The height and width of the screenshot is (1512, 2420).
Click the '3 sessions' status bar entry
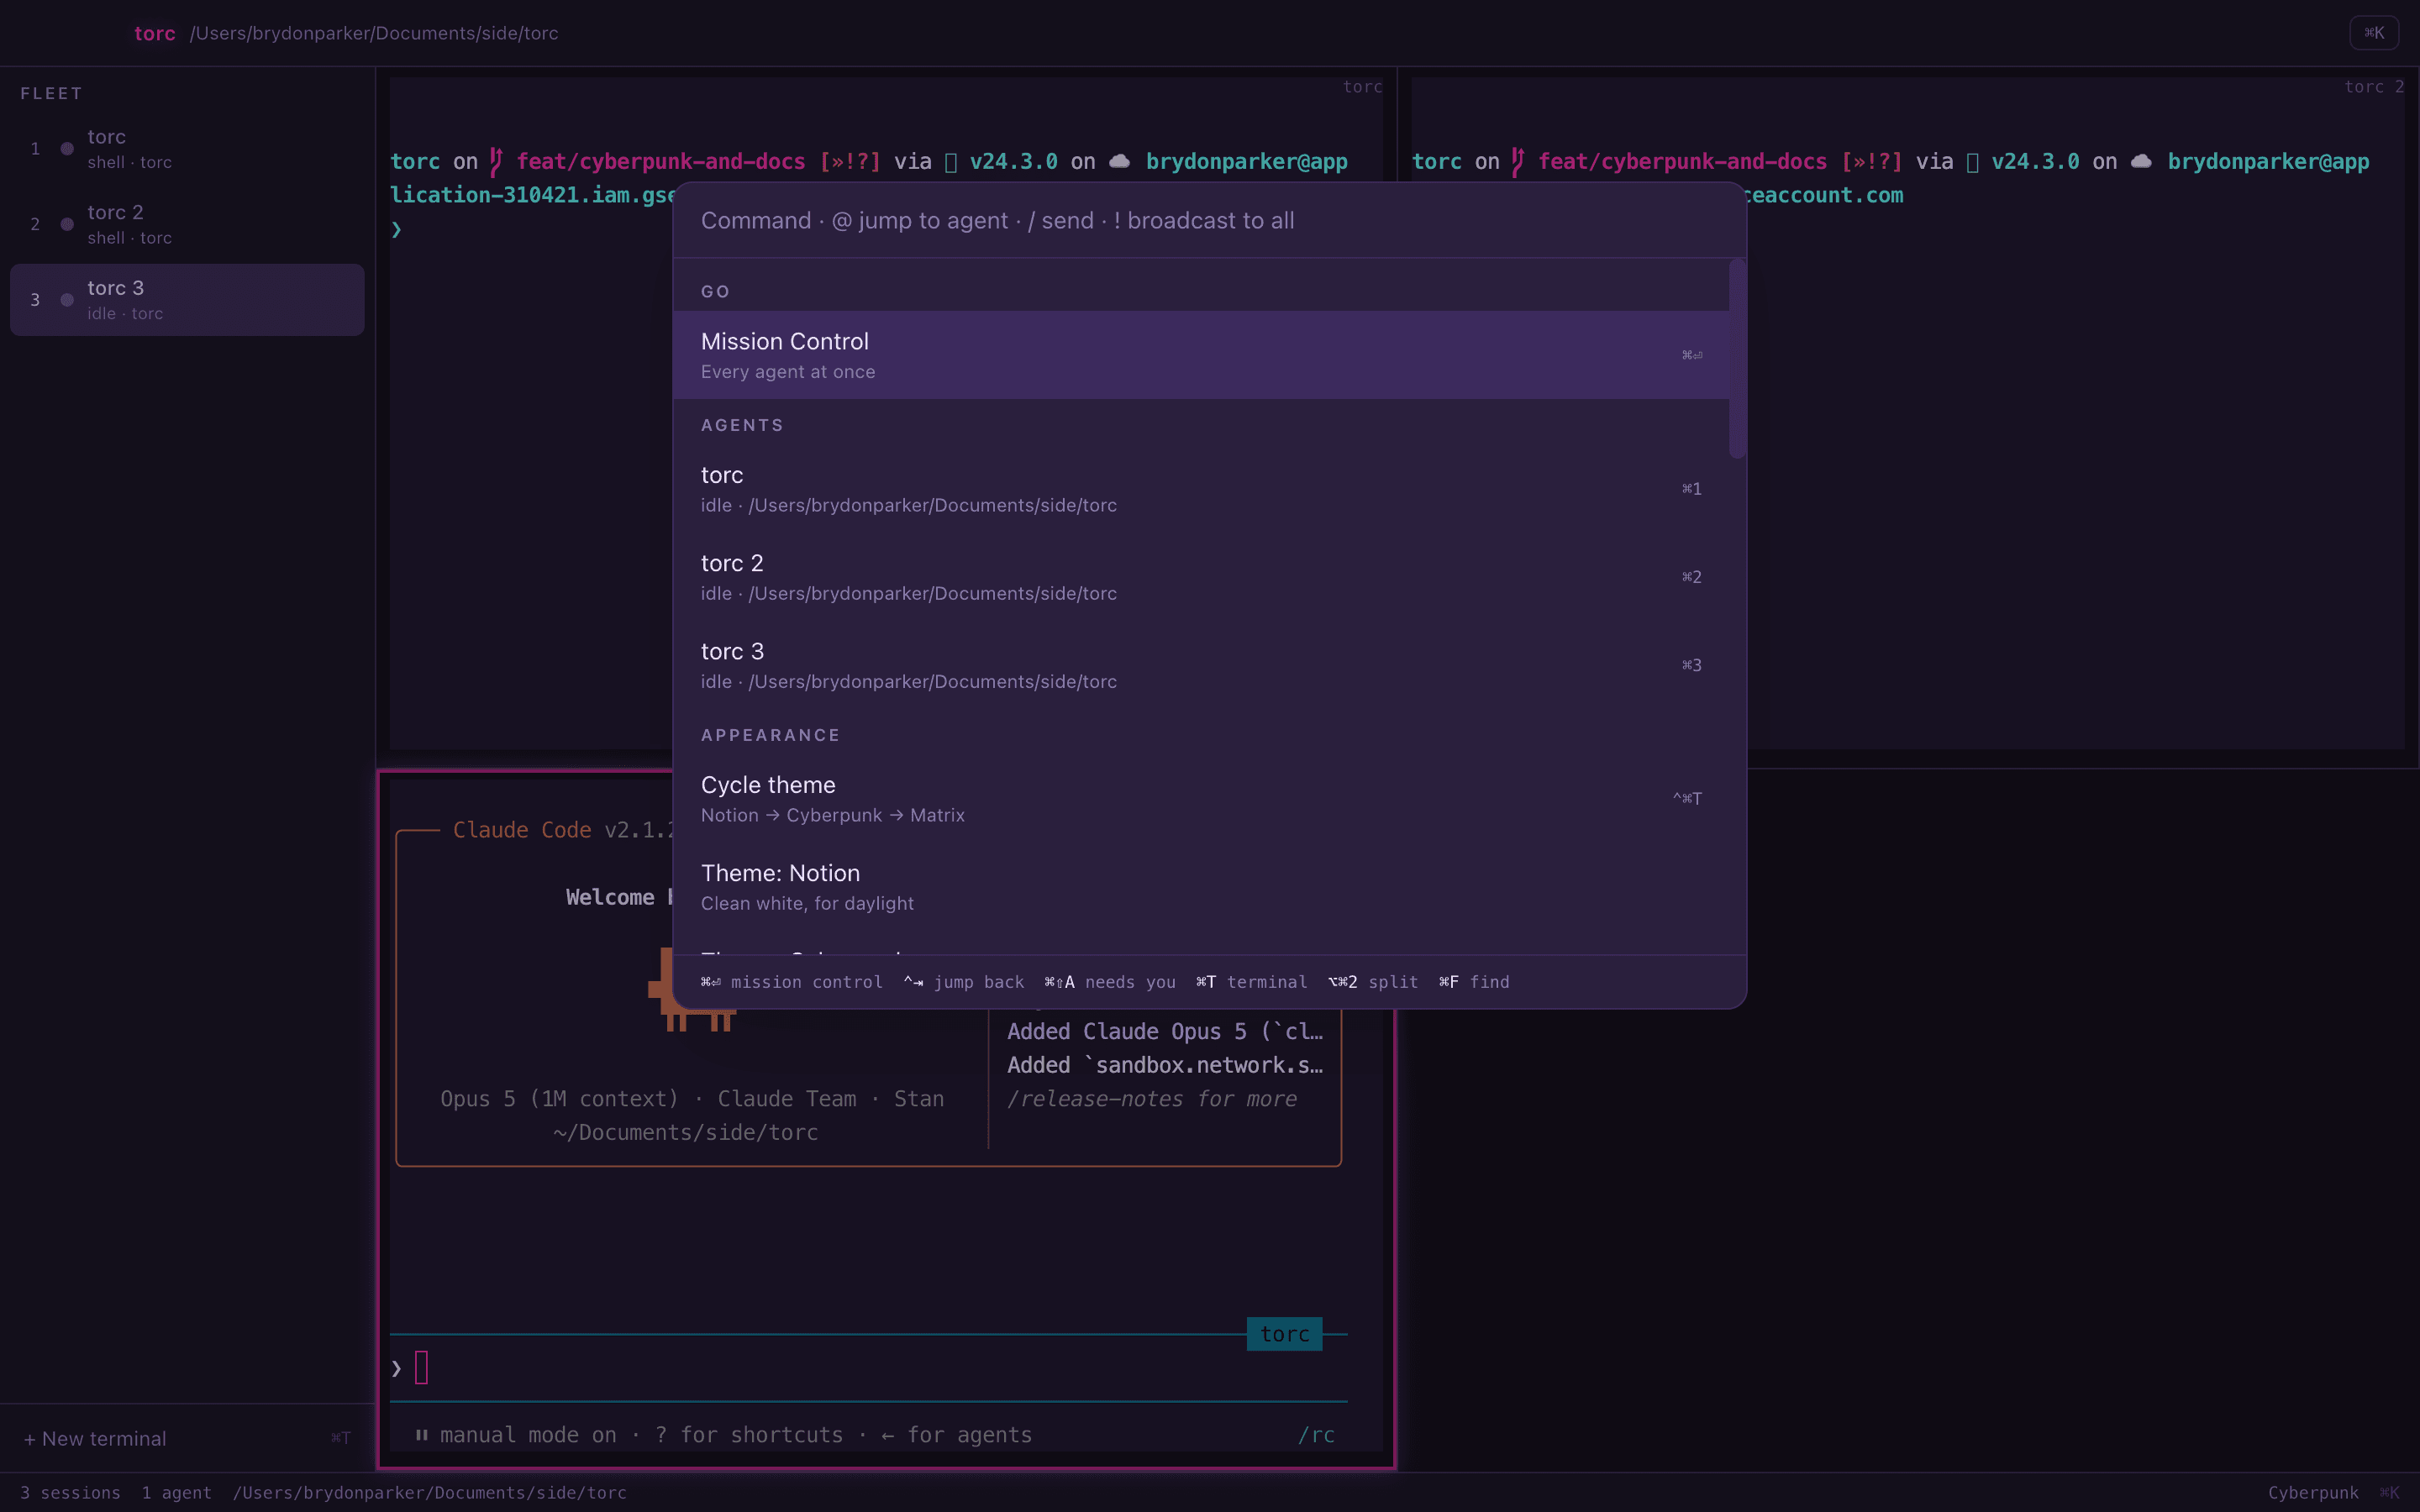[71, 1492]
